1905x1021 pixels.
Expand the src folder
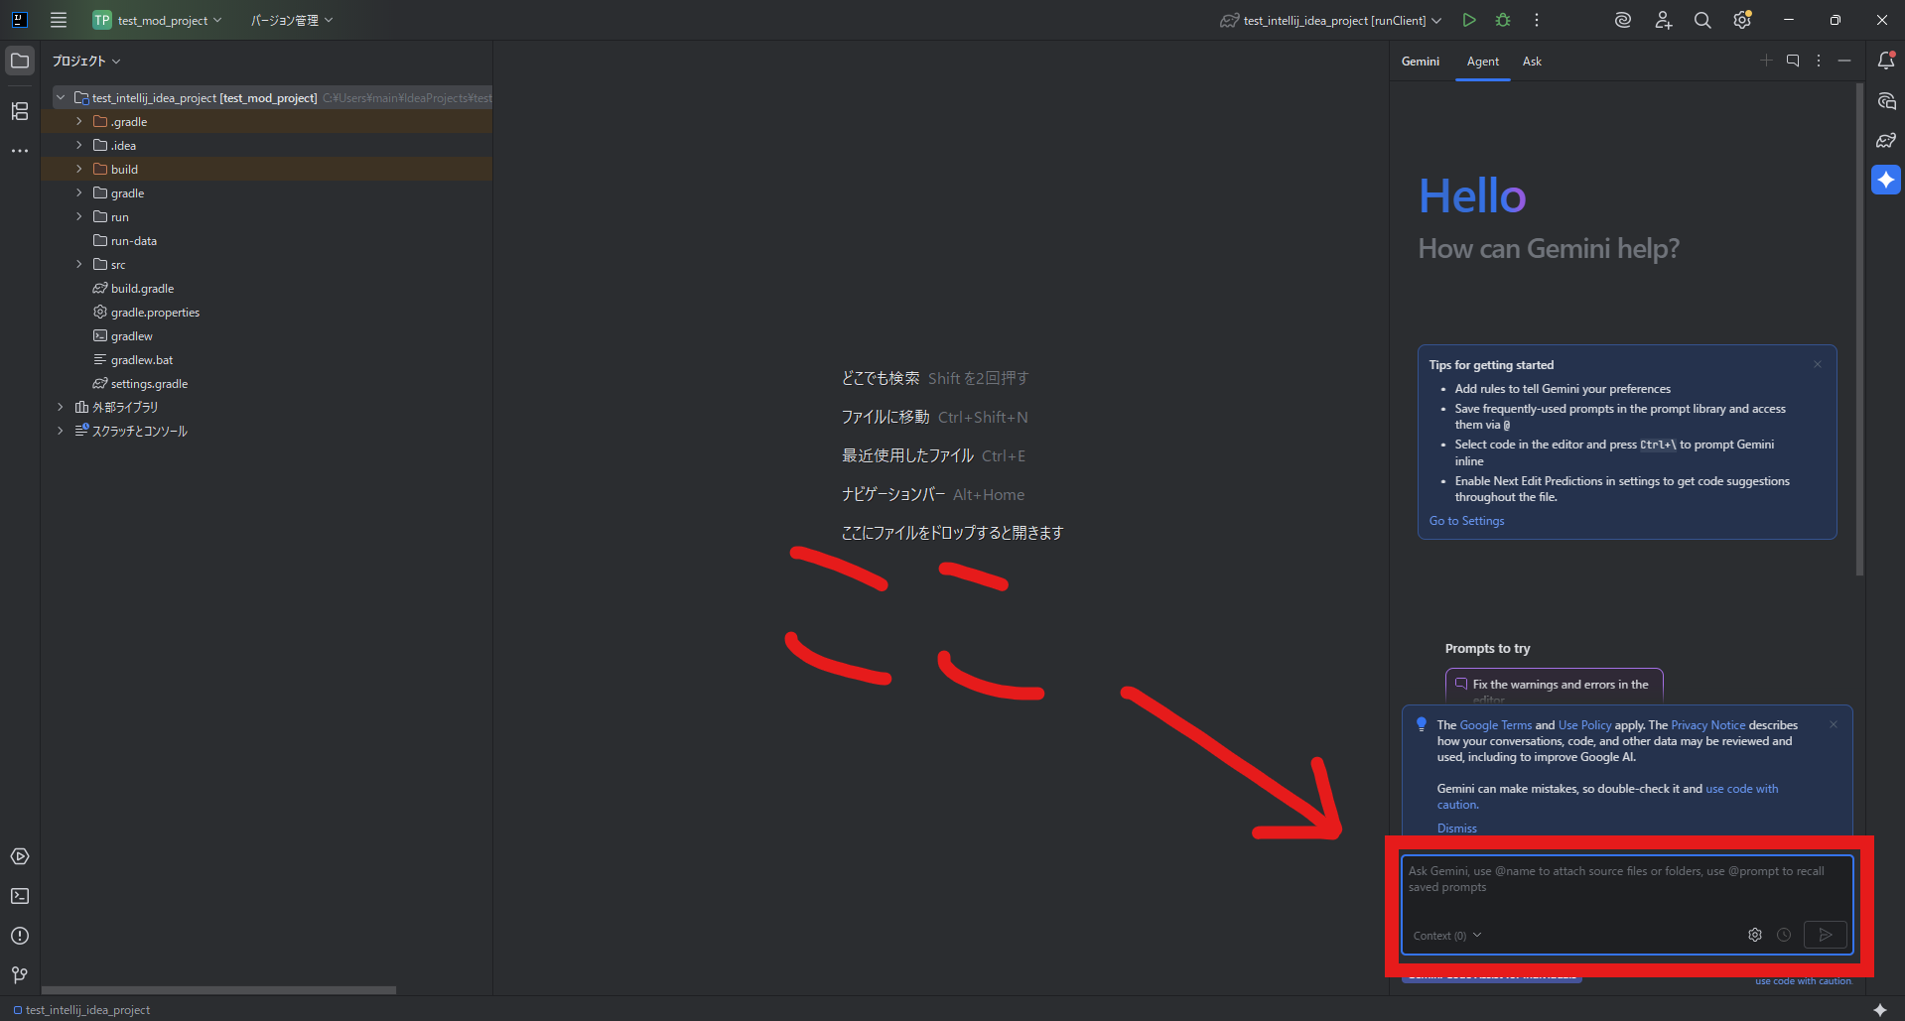click(79, 265)
